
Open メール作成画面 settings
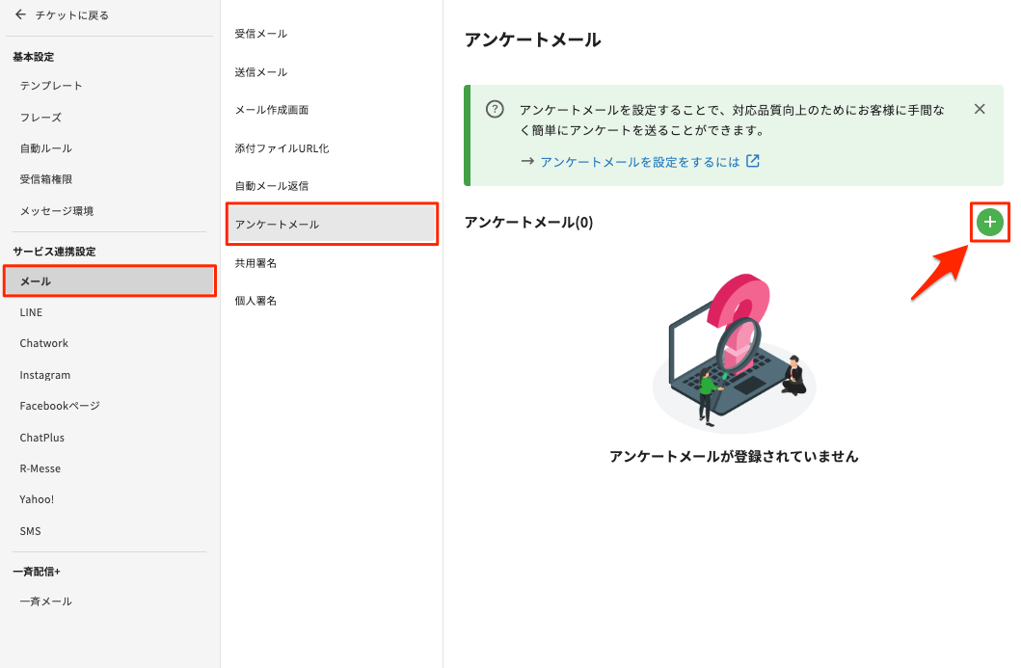(272, 110)
